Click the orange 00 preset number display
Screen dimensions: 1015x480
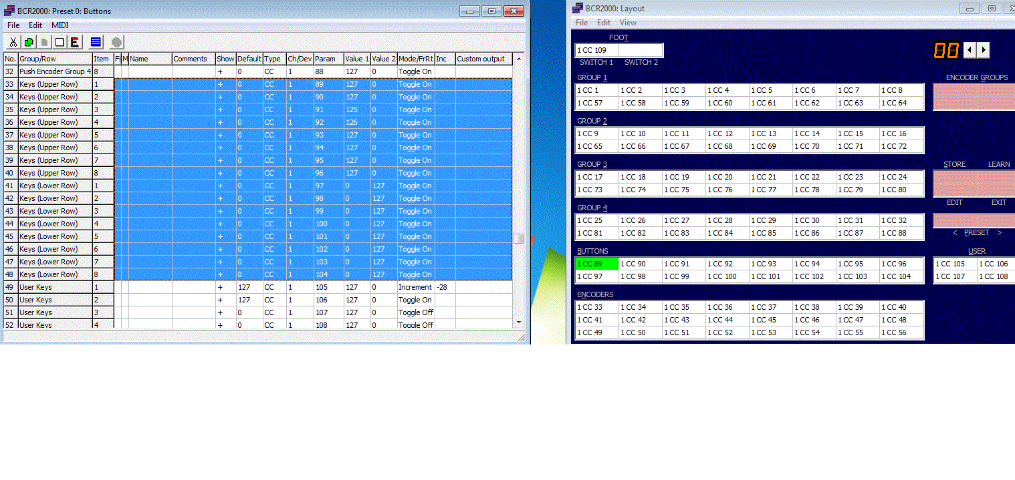946,50
